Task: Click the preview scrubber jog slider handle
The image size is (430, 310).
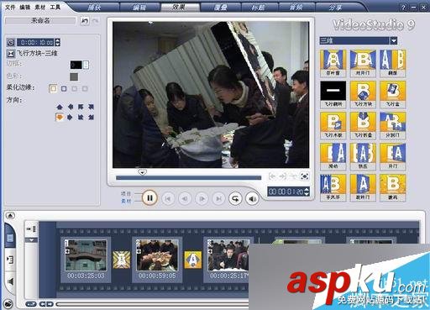Action: [143, 172]
